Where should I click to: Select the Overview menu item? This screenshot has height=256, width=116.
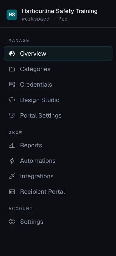click(58, 54)
